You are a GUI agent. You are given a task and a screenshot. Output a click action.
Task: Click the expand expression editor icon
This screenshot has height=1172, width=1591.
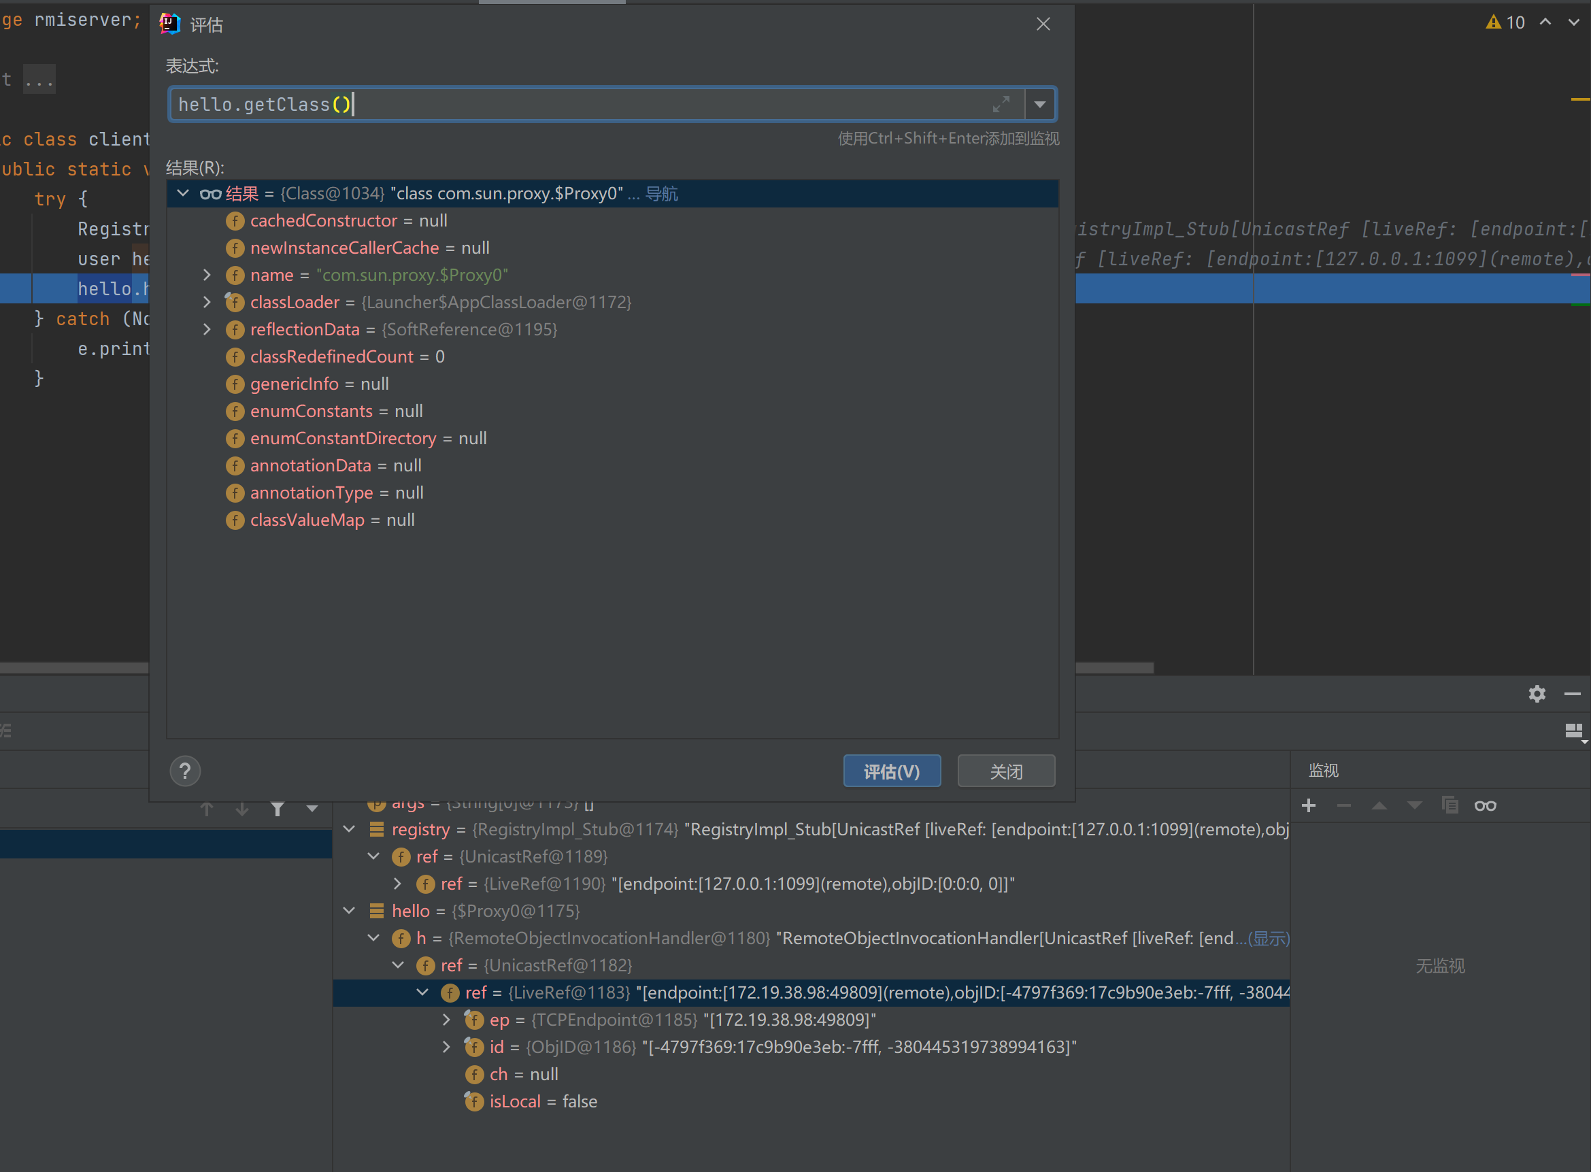1000,104
